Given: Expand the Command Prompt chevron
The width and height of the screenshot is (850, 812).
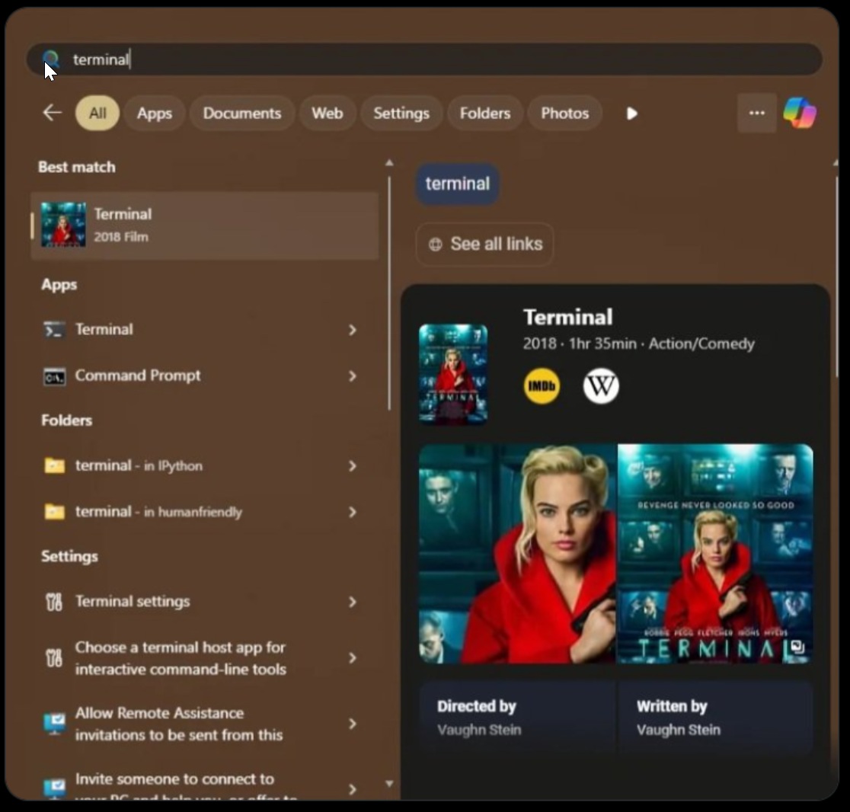Looking at the screenshot, I should (x=353, y=376).
